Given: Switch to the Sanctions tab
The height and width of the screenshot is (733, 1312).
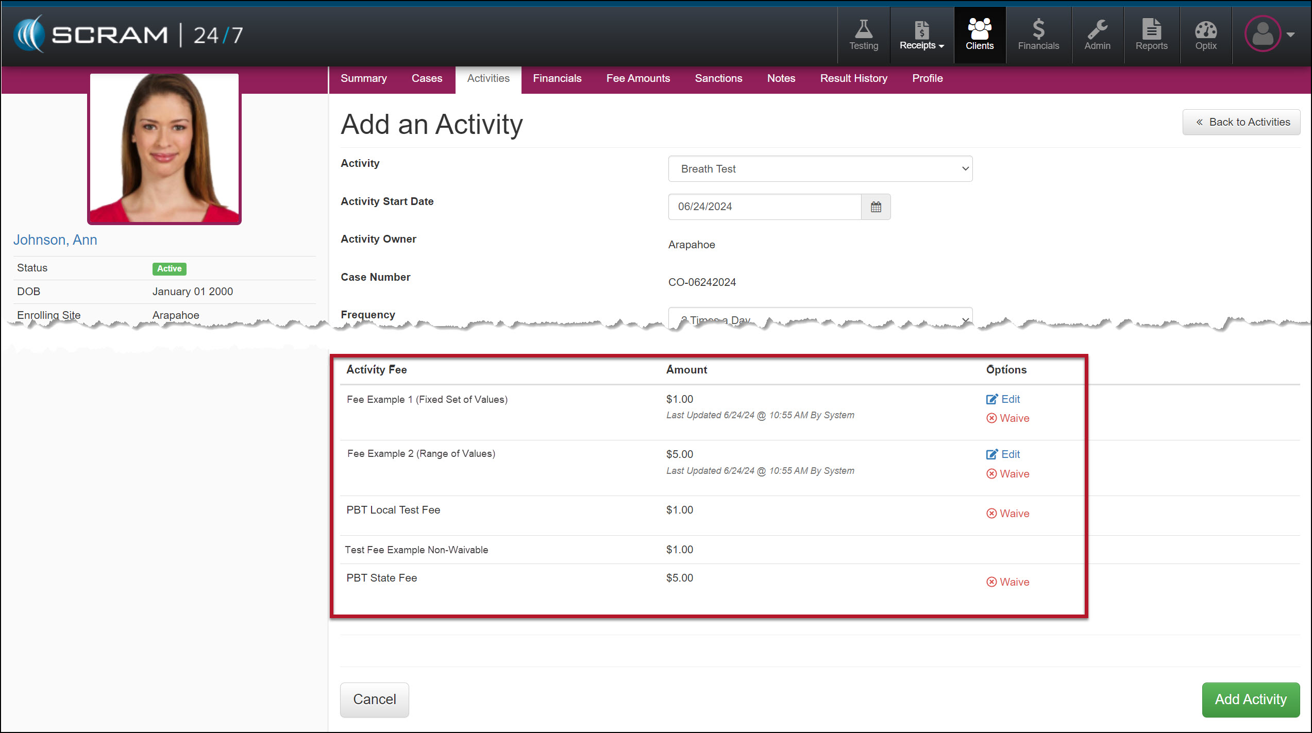Looking at the screenshot, I should (718, 78).
